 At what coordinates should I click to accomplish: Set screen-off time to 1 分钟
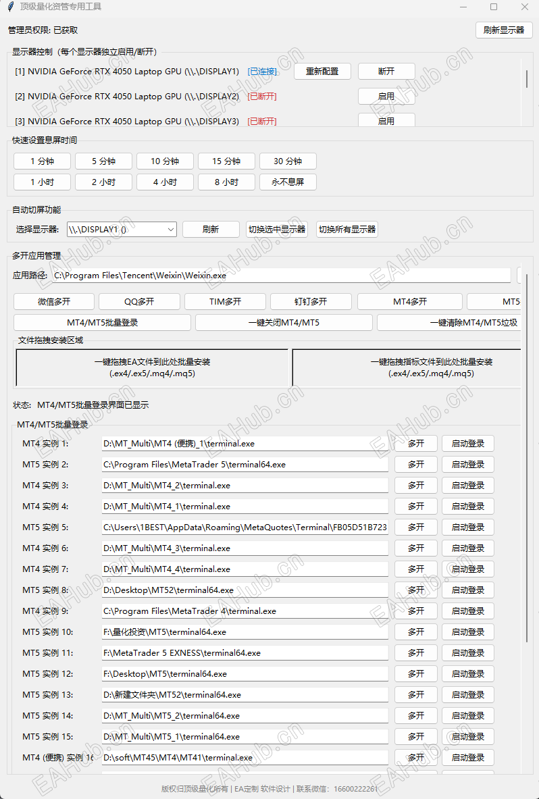click(42, 161)
